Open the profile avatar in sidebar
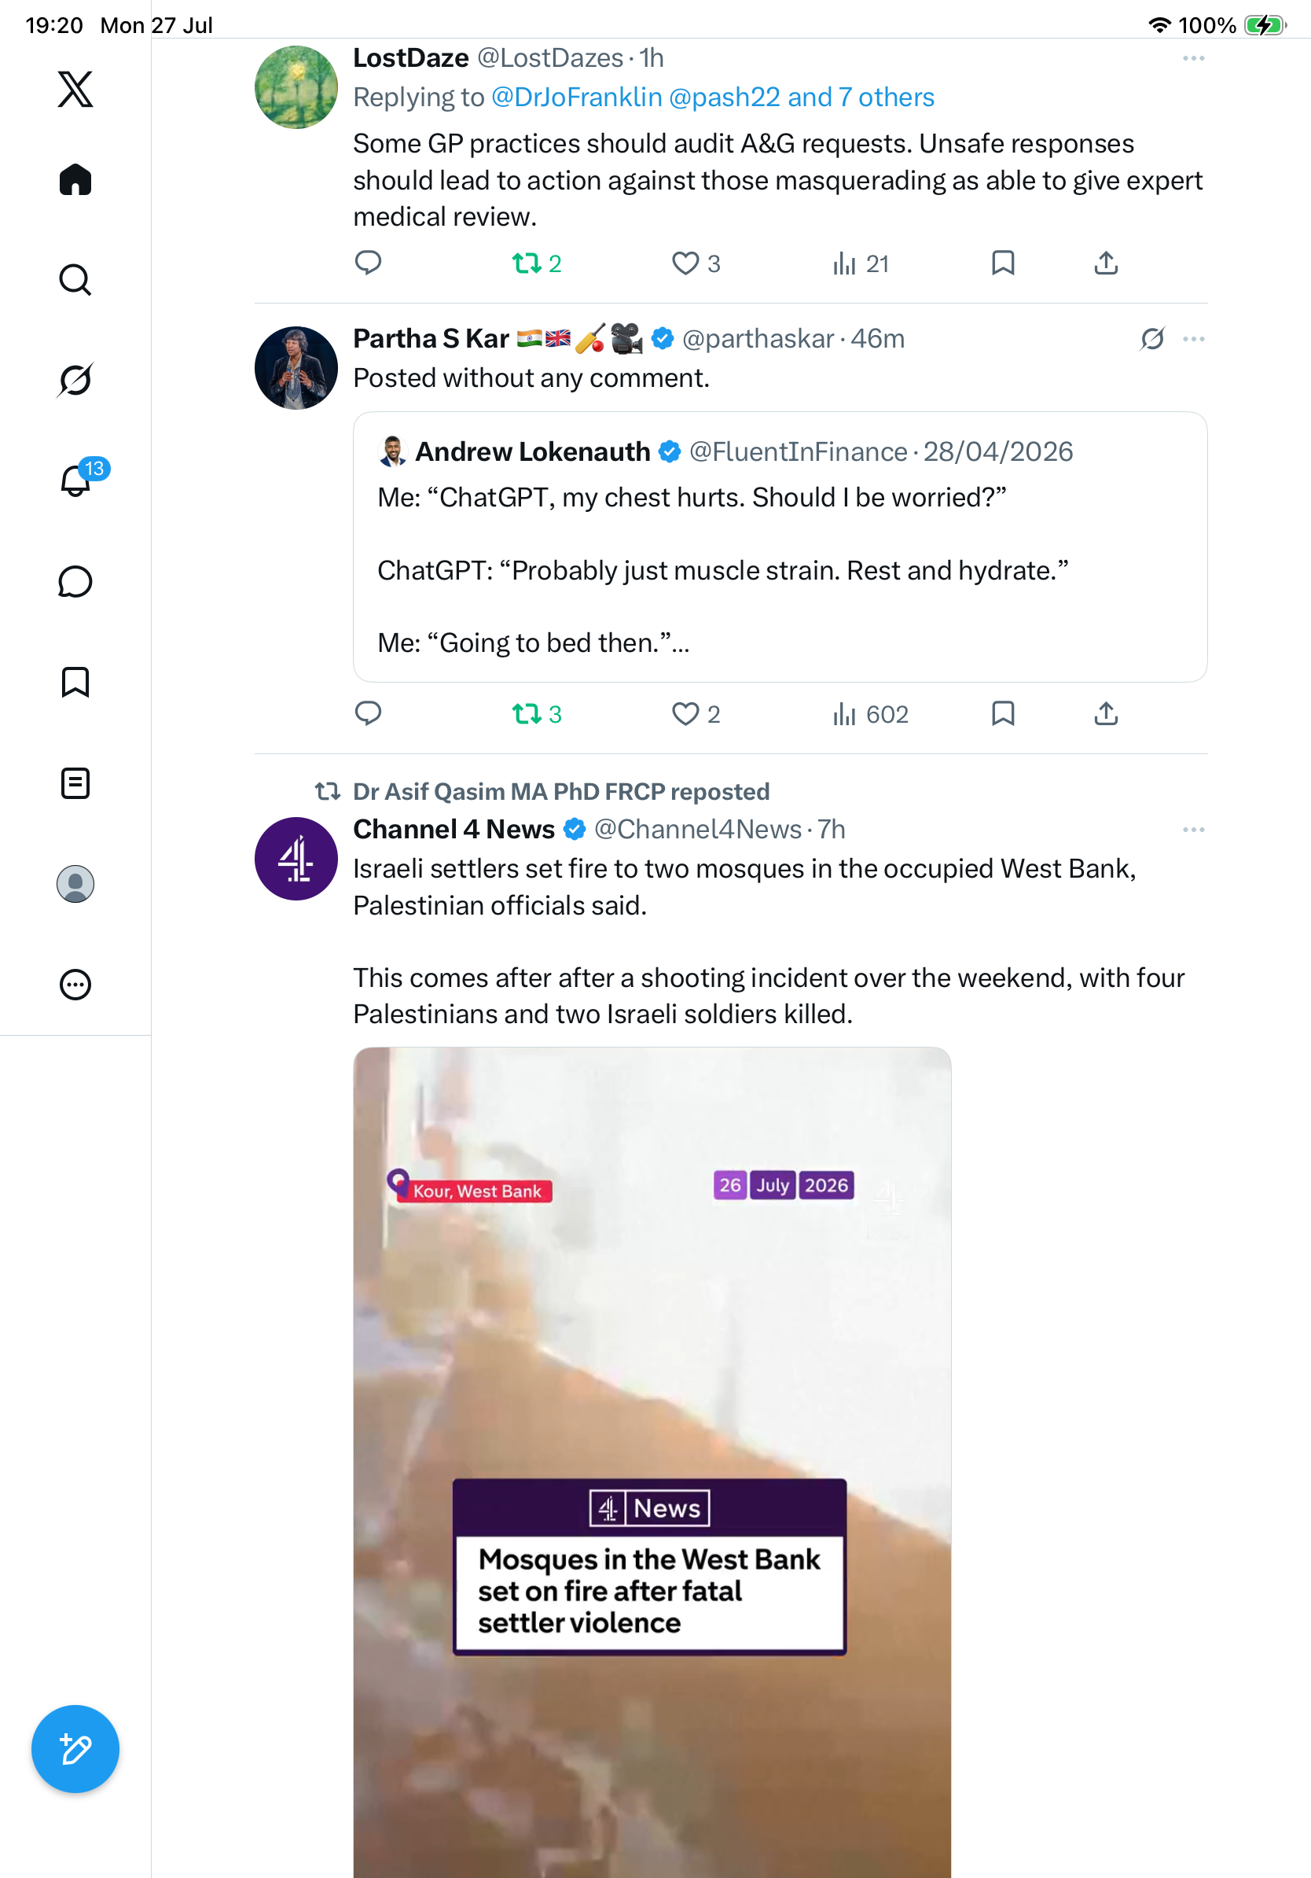The width and height of the screenshot is (1311, 1878). pyautogui.click(x=75, y=883)
